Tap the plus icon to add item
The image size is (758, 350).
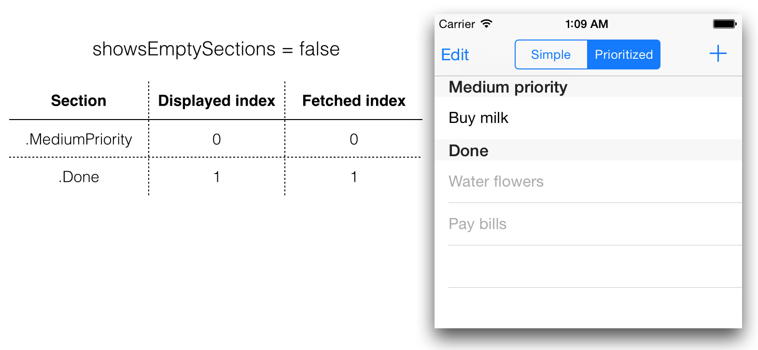click(x=718, y=54)
